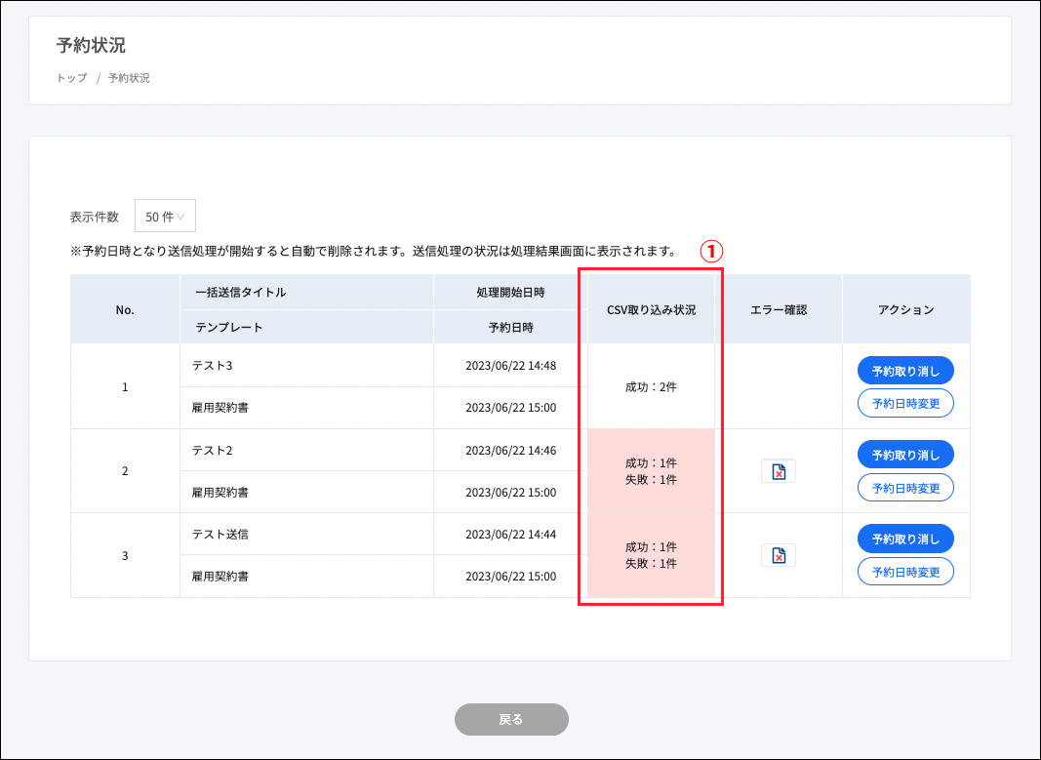Cancel the テスト送信 reservation with 予約取り消し
Screen dimensions: 1041x760
click(x=904, y=539)
